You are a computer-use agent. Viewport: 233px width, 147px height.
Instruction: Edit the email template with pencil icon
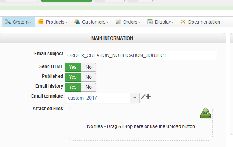pyautogui.click(x=143, y=96)
